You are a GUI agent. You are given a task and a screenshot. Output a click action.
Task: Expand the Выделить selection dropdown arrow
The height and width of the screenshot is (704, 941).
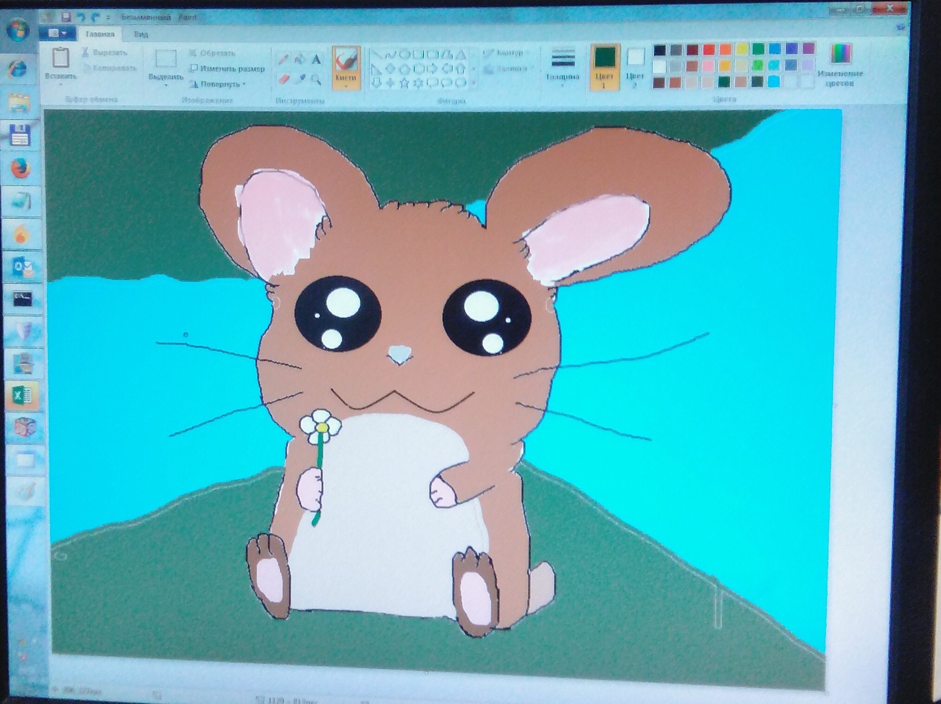coord(166,85)
